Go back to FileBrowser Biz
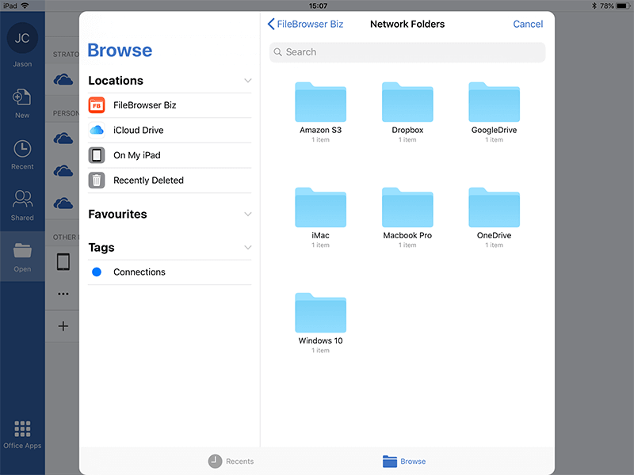Screen dimensions: 634x475 (305, 25)
